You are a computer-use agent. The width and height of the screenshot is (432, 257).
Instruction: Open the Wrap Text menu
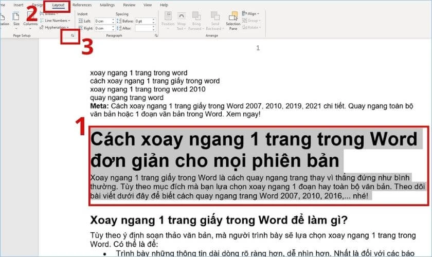(181, 21)
